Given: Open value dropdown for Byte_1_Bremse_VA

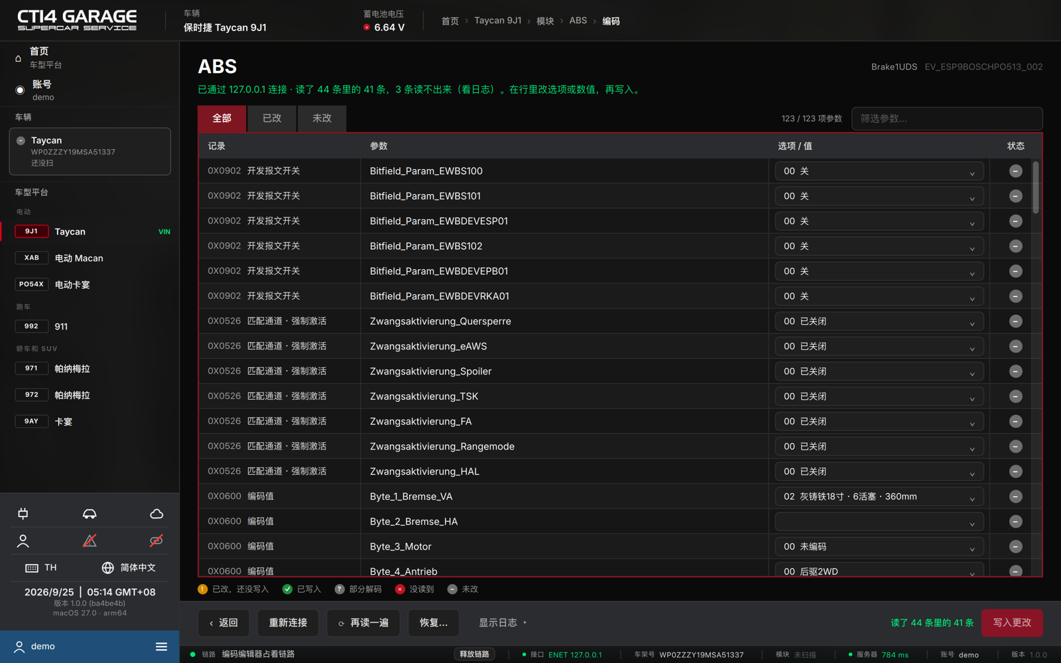Looking at the screenshot, I should [879, 497].
